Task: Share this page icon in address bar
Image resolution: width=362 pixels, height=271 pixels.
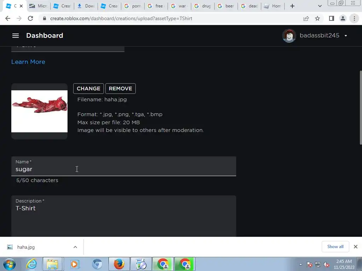Action: click(x=306, y=18)
